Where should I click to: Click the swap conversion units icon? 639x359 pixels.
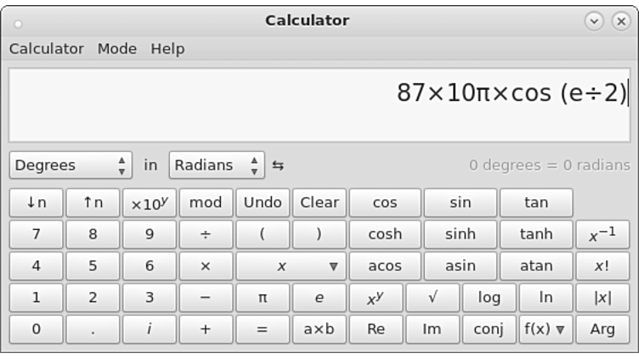(x=278, y=165)
